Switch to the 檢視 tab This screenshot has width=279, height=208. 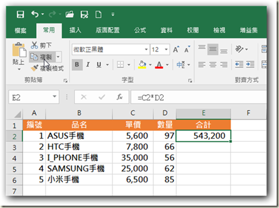(x=219, y=30)
